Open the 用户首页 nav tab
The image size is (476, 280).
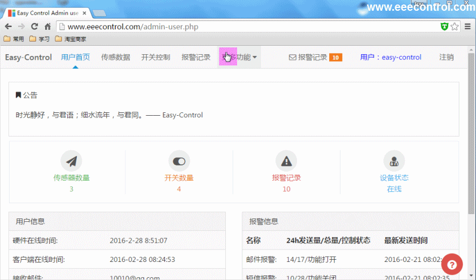click(75, 58)
